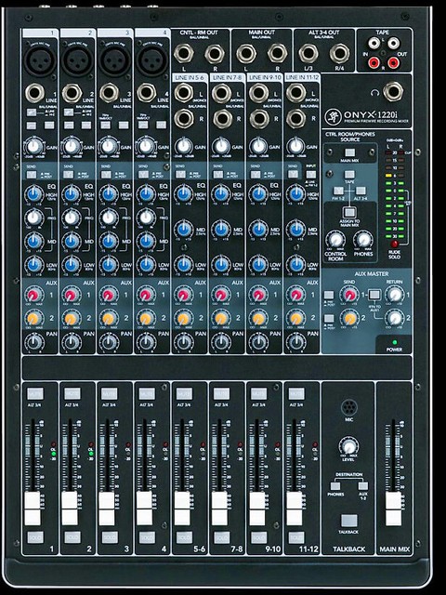Click the Phones level knob

[x=363, y=240]
